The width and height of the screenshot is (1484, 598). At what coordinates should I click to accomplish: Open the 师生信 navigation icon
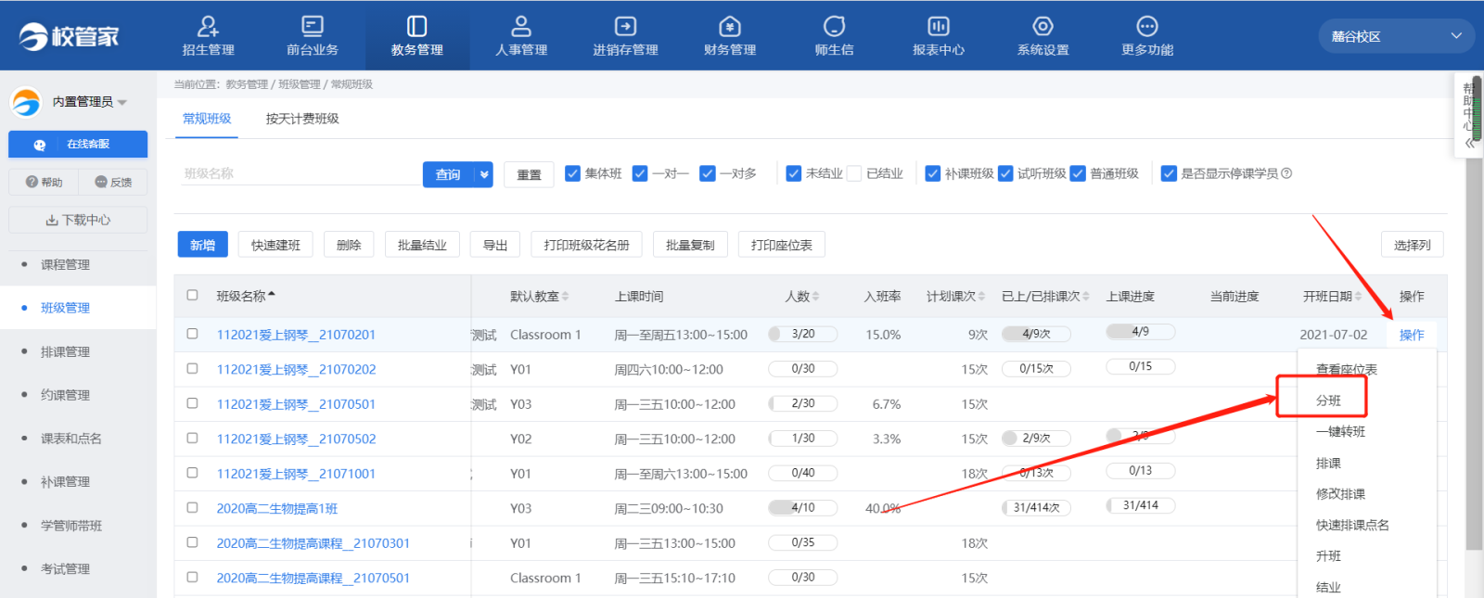coord(835,26)
